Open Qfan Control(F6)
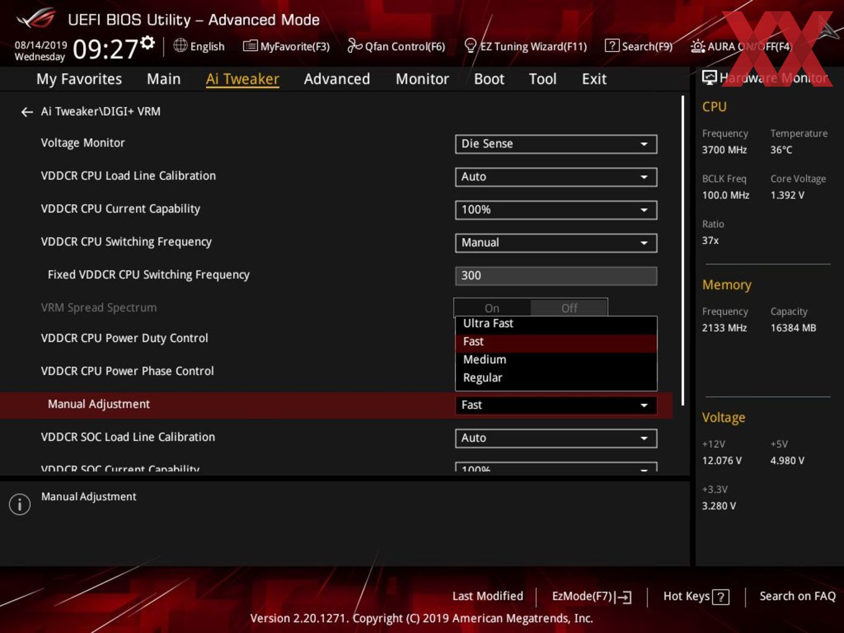The height and width of the screenshot is (633, 844). (396, 46)
